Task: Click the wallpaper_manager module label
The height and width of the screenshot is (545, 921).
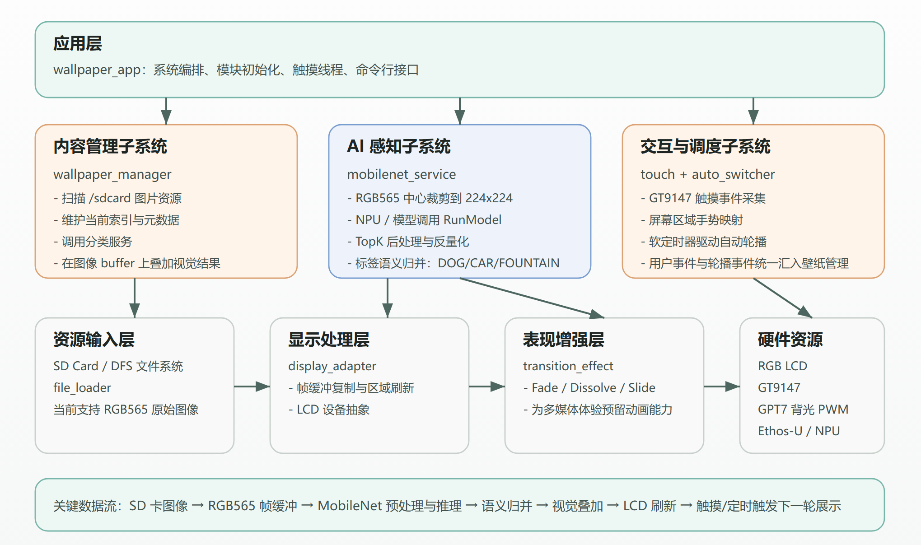Action: (112, 174)
